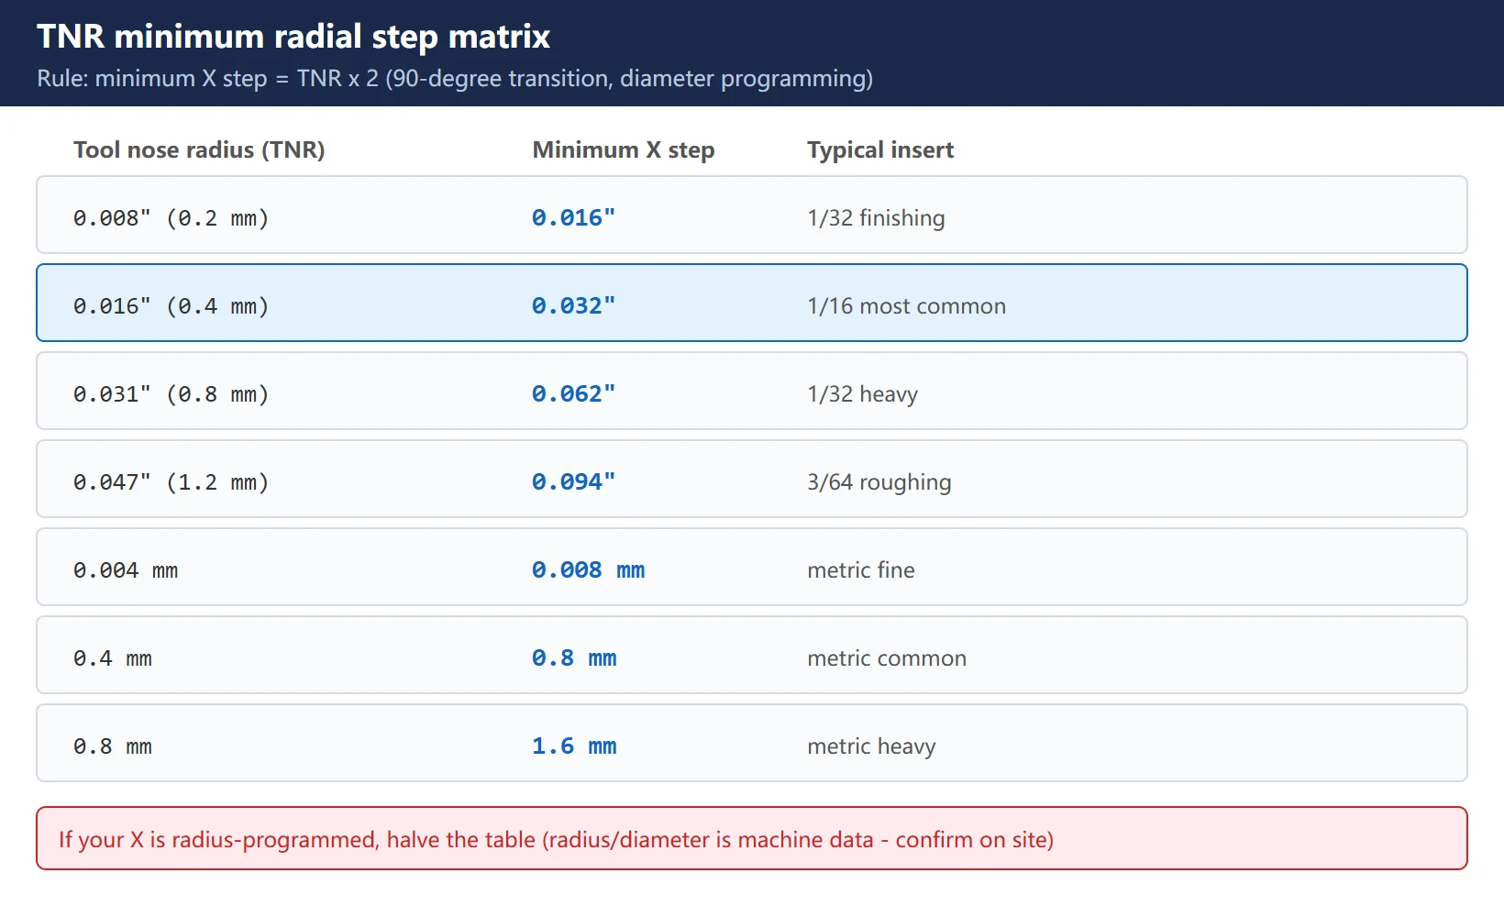Click the '3/64 roughing' insert label

pos(879,482)
